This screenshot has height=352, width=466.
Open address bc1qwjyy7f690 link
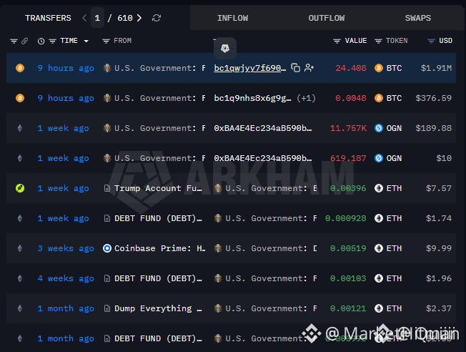pos(250,68)
